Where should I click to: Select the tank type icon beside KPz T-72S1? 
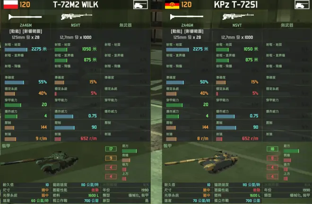302,5
